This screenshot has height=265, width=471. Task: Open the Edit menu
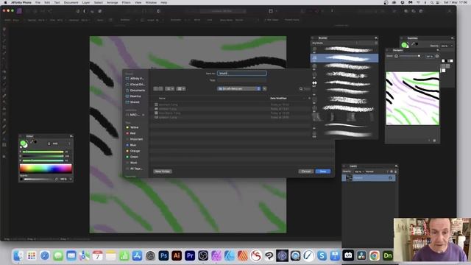[47, 2]
